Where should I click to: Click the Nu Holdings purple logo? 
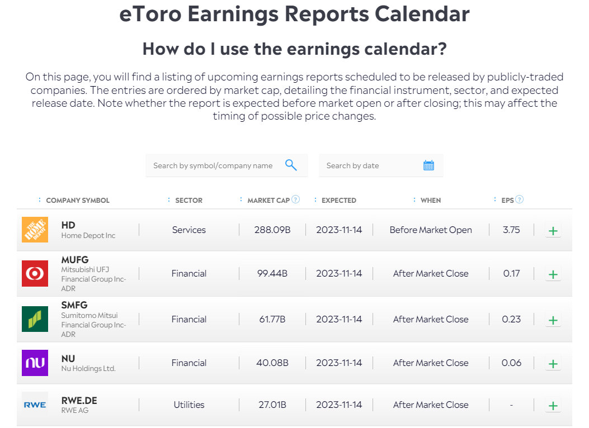35,363
